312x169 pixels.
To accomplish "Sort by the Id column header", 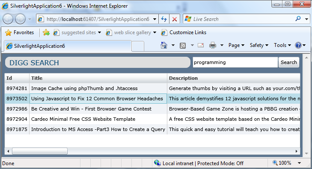I will 17,78.
